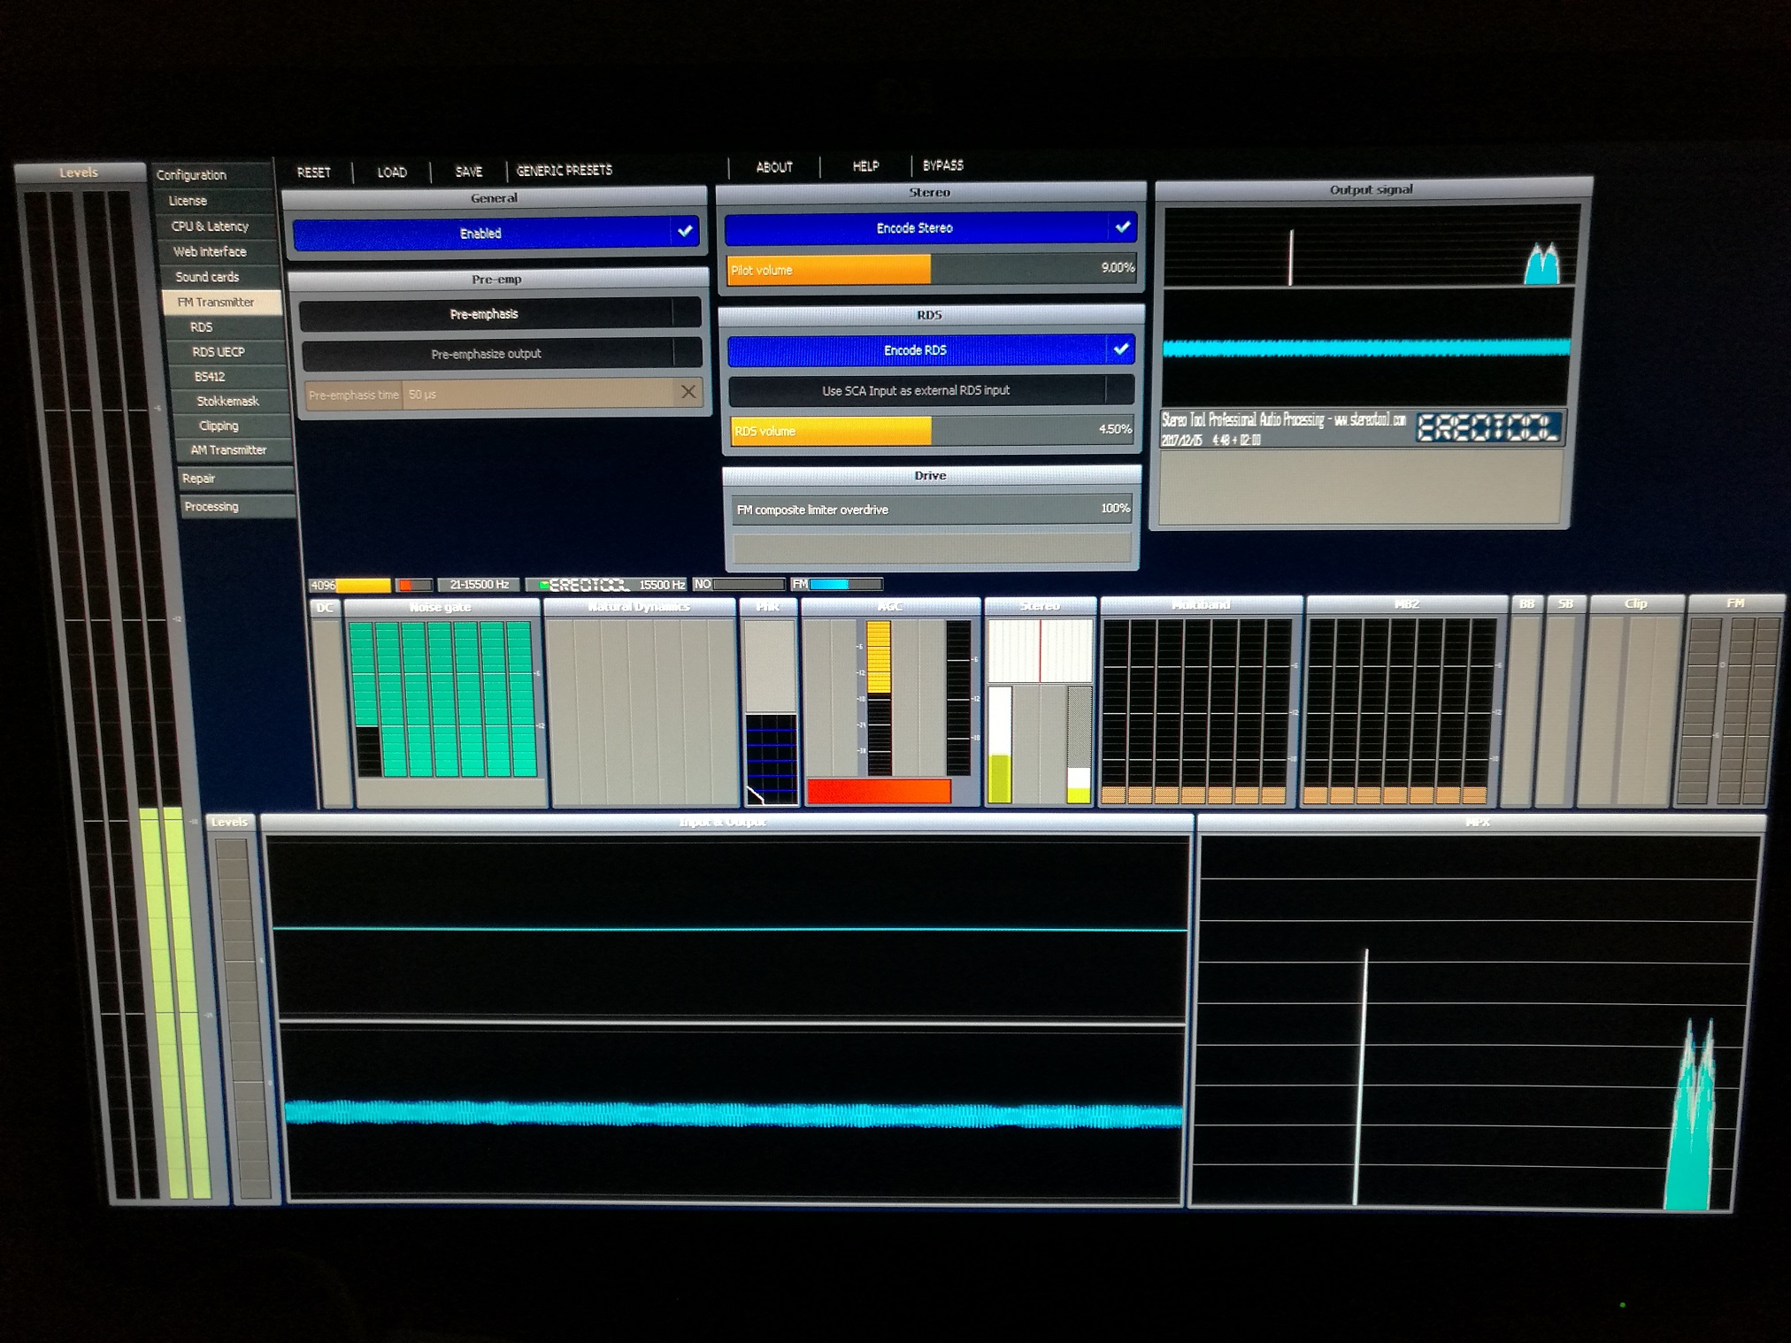The image size is (1791, 1343).
Task: Select RDS in the sidebar
Action: 202,327
